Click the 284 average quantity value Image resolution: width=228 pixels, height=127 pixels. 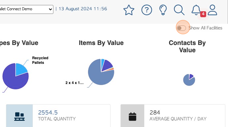coord(155,112)
